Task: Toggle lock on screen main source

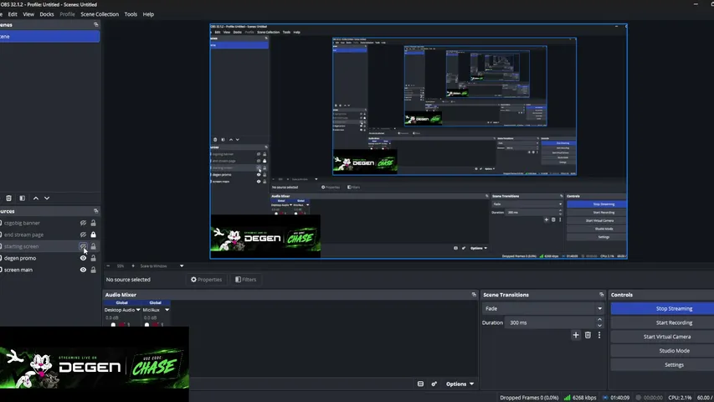Action: tap(94, 270)
